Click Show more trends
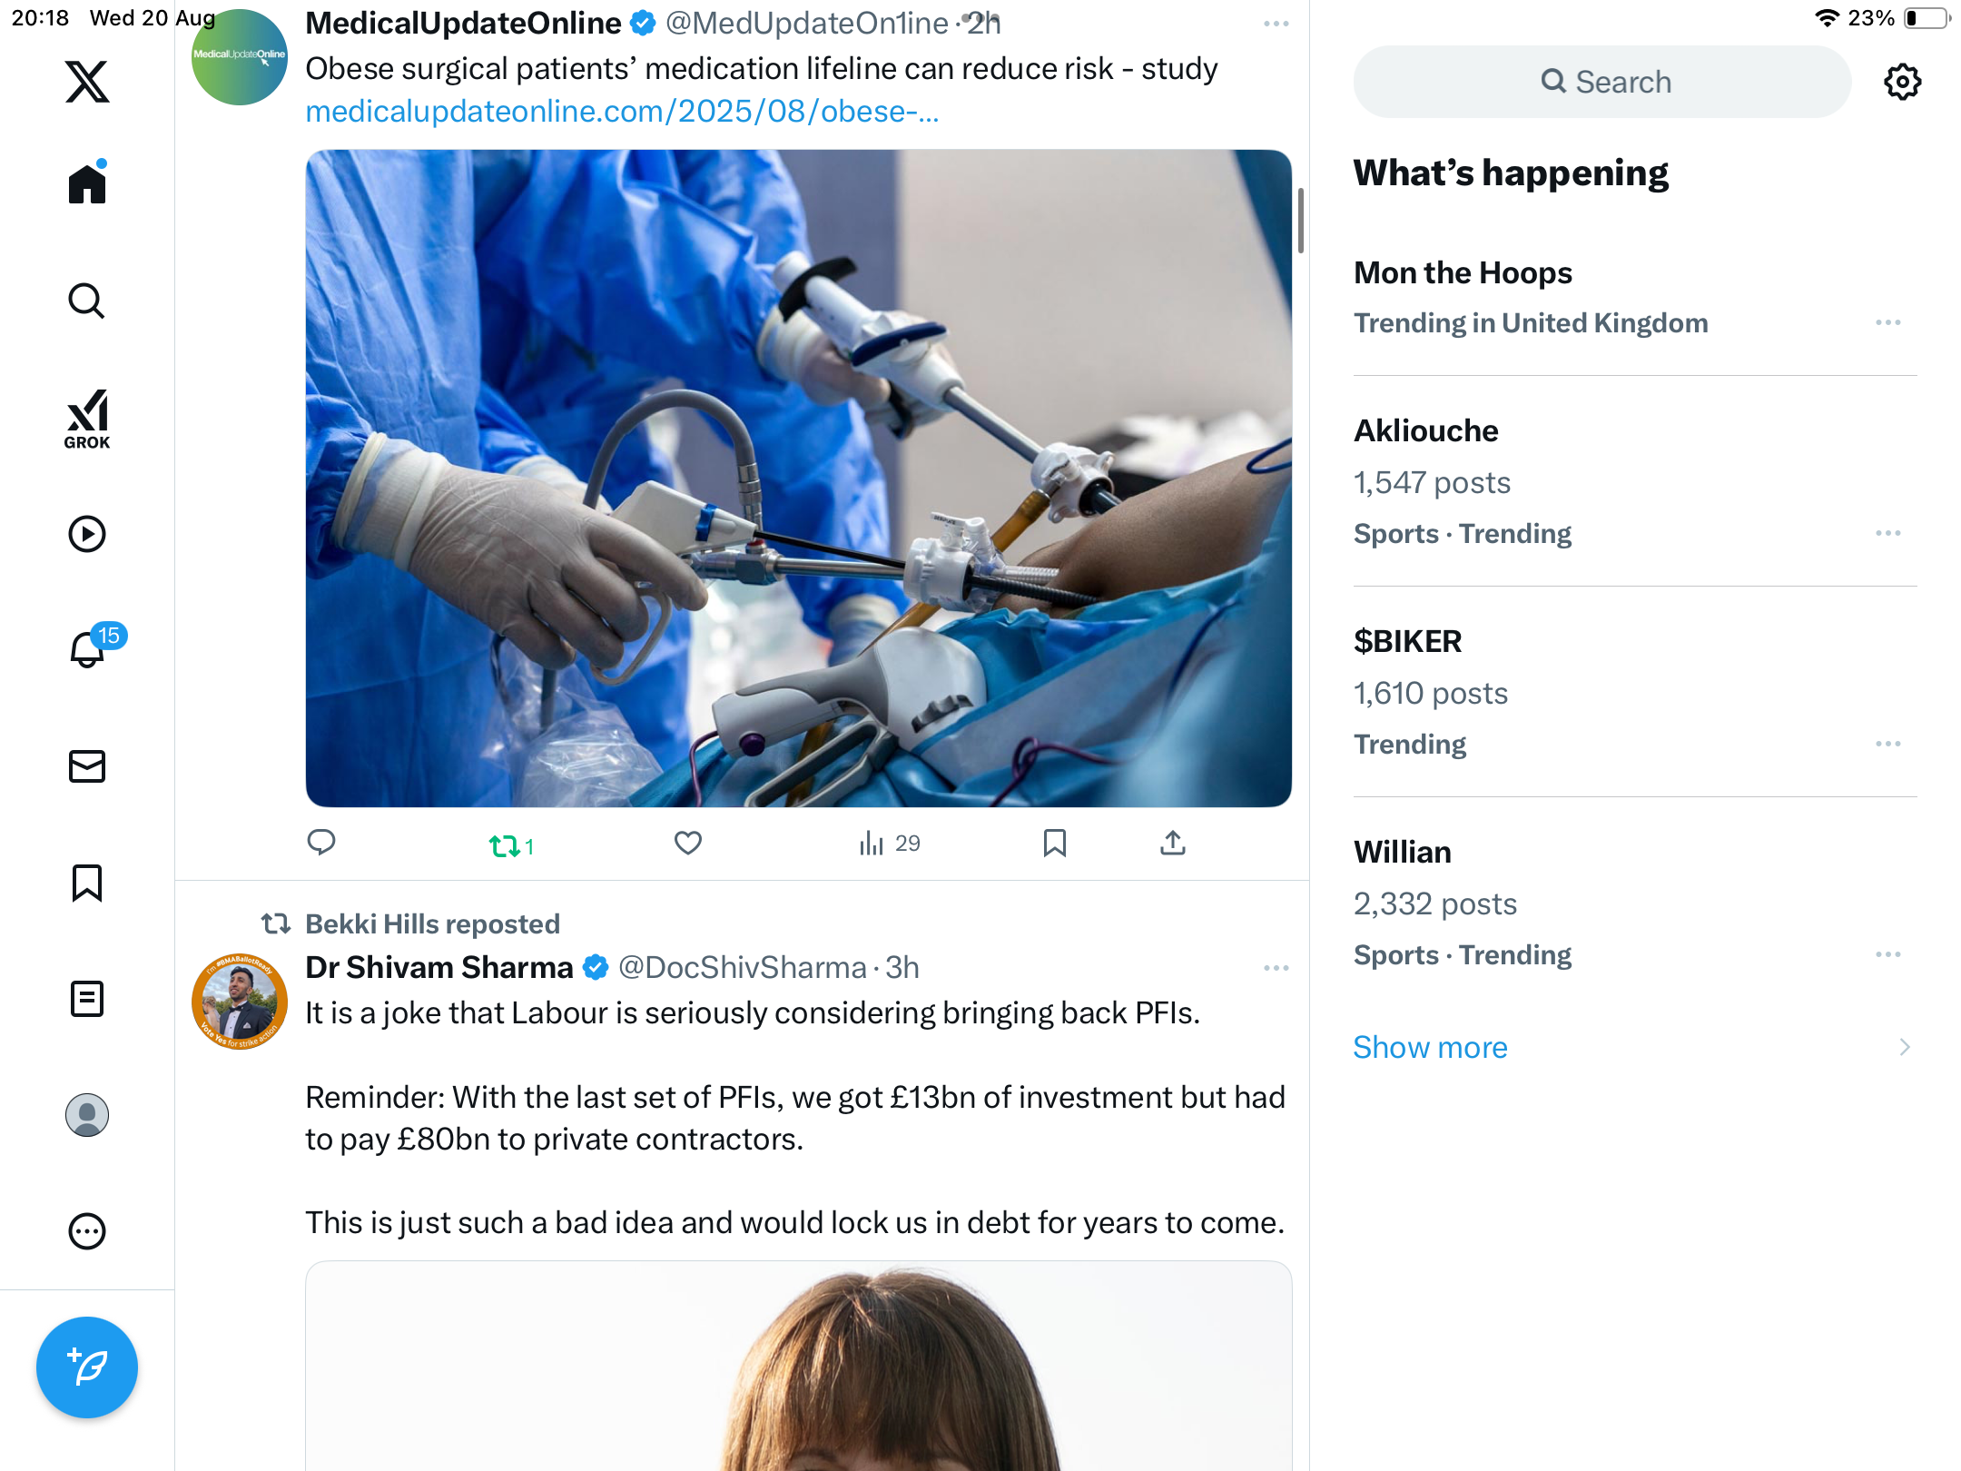Viewport: 1961px width, 1471px height. click(x=1430, y=1047)
